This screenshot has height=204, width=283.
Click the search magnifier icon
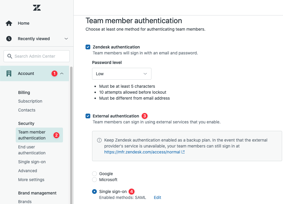10,56
